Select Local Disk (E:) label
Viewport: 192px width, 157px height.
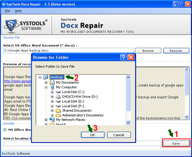(73, 101)
